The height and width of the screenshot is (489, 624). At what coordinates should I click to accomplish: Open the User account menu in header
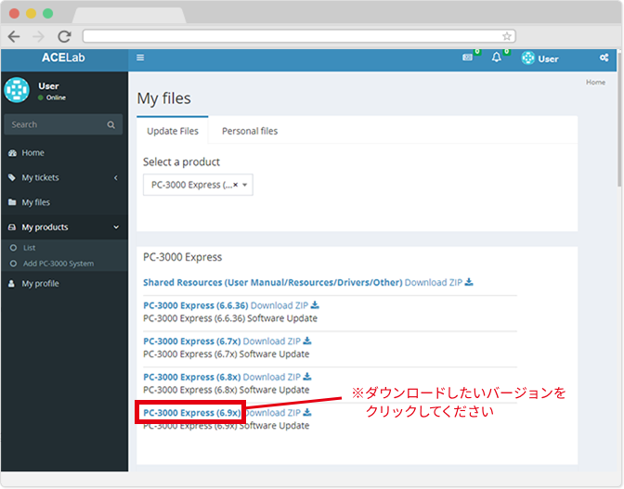coord(540,58)
